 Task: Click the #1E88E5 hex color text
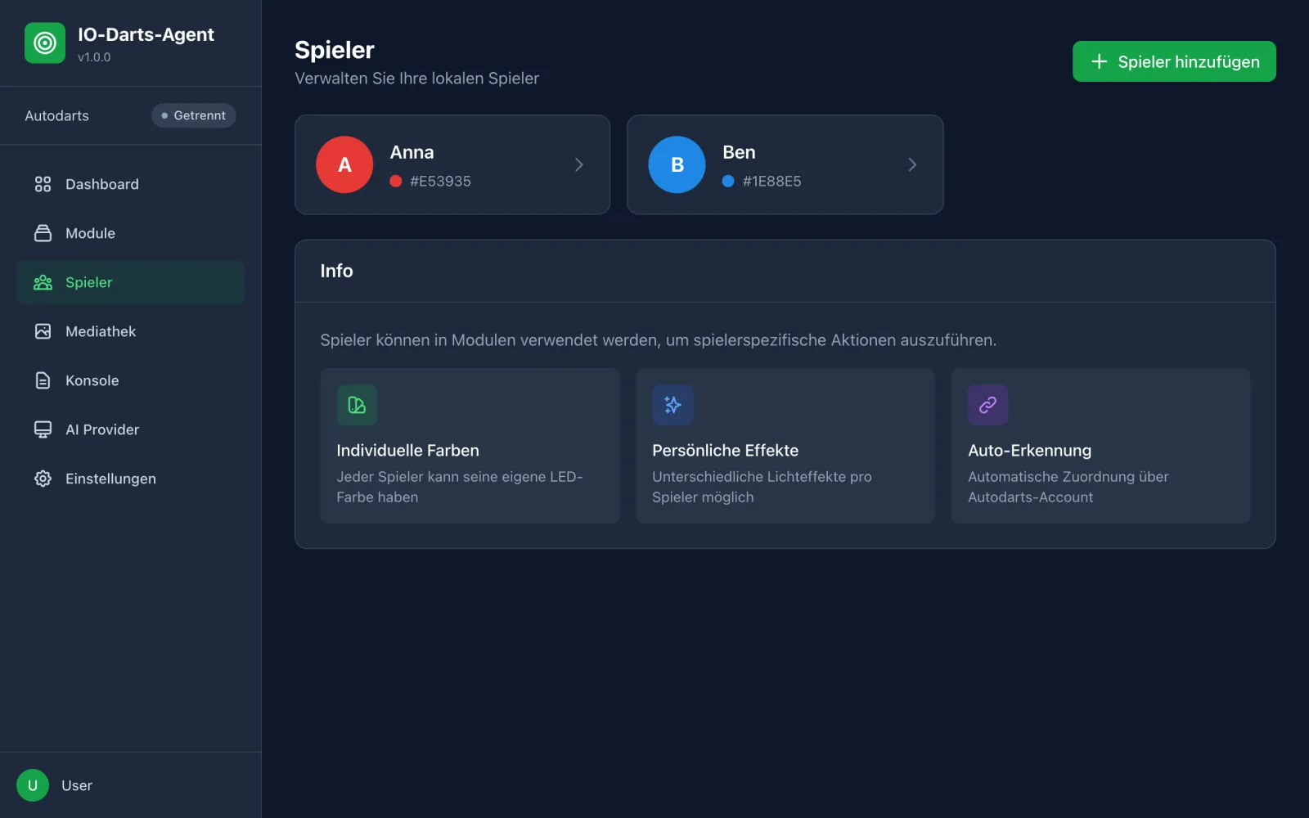click(771, 181)
